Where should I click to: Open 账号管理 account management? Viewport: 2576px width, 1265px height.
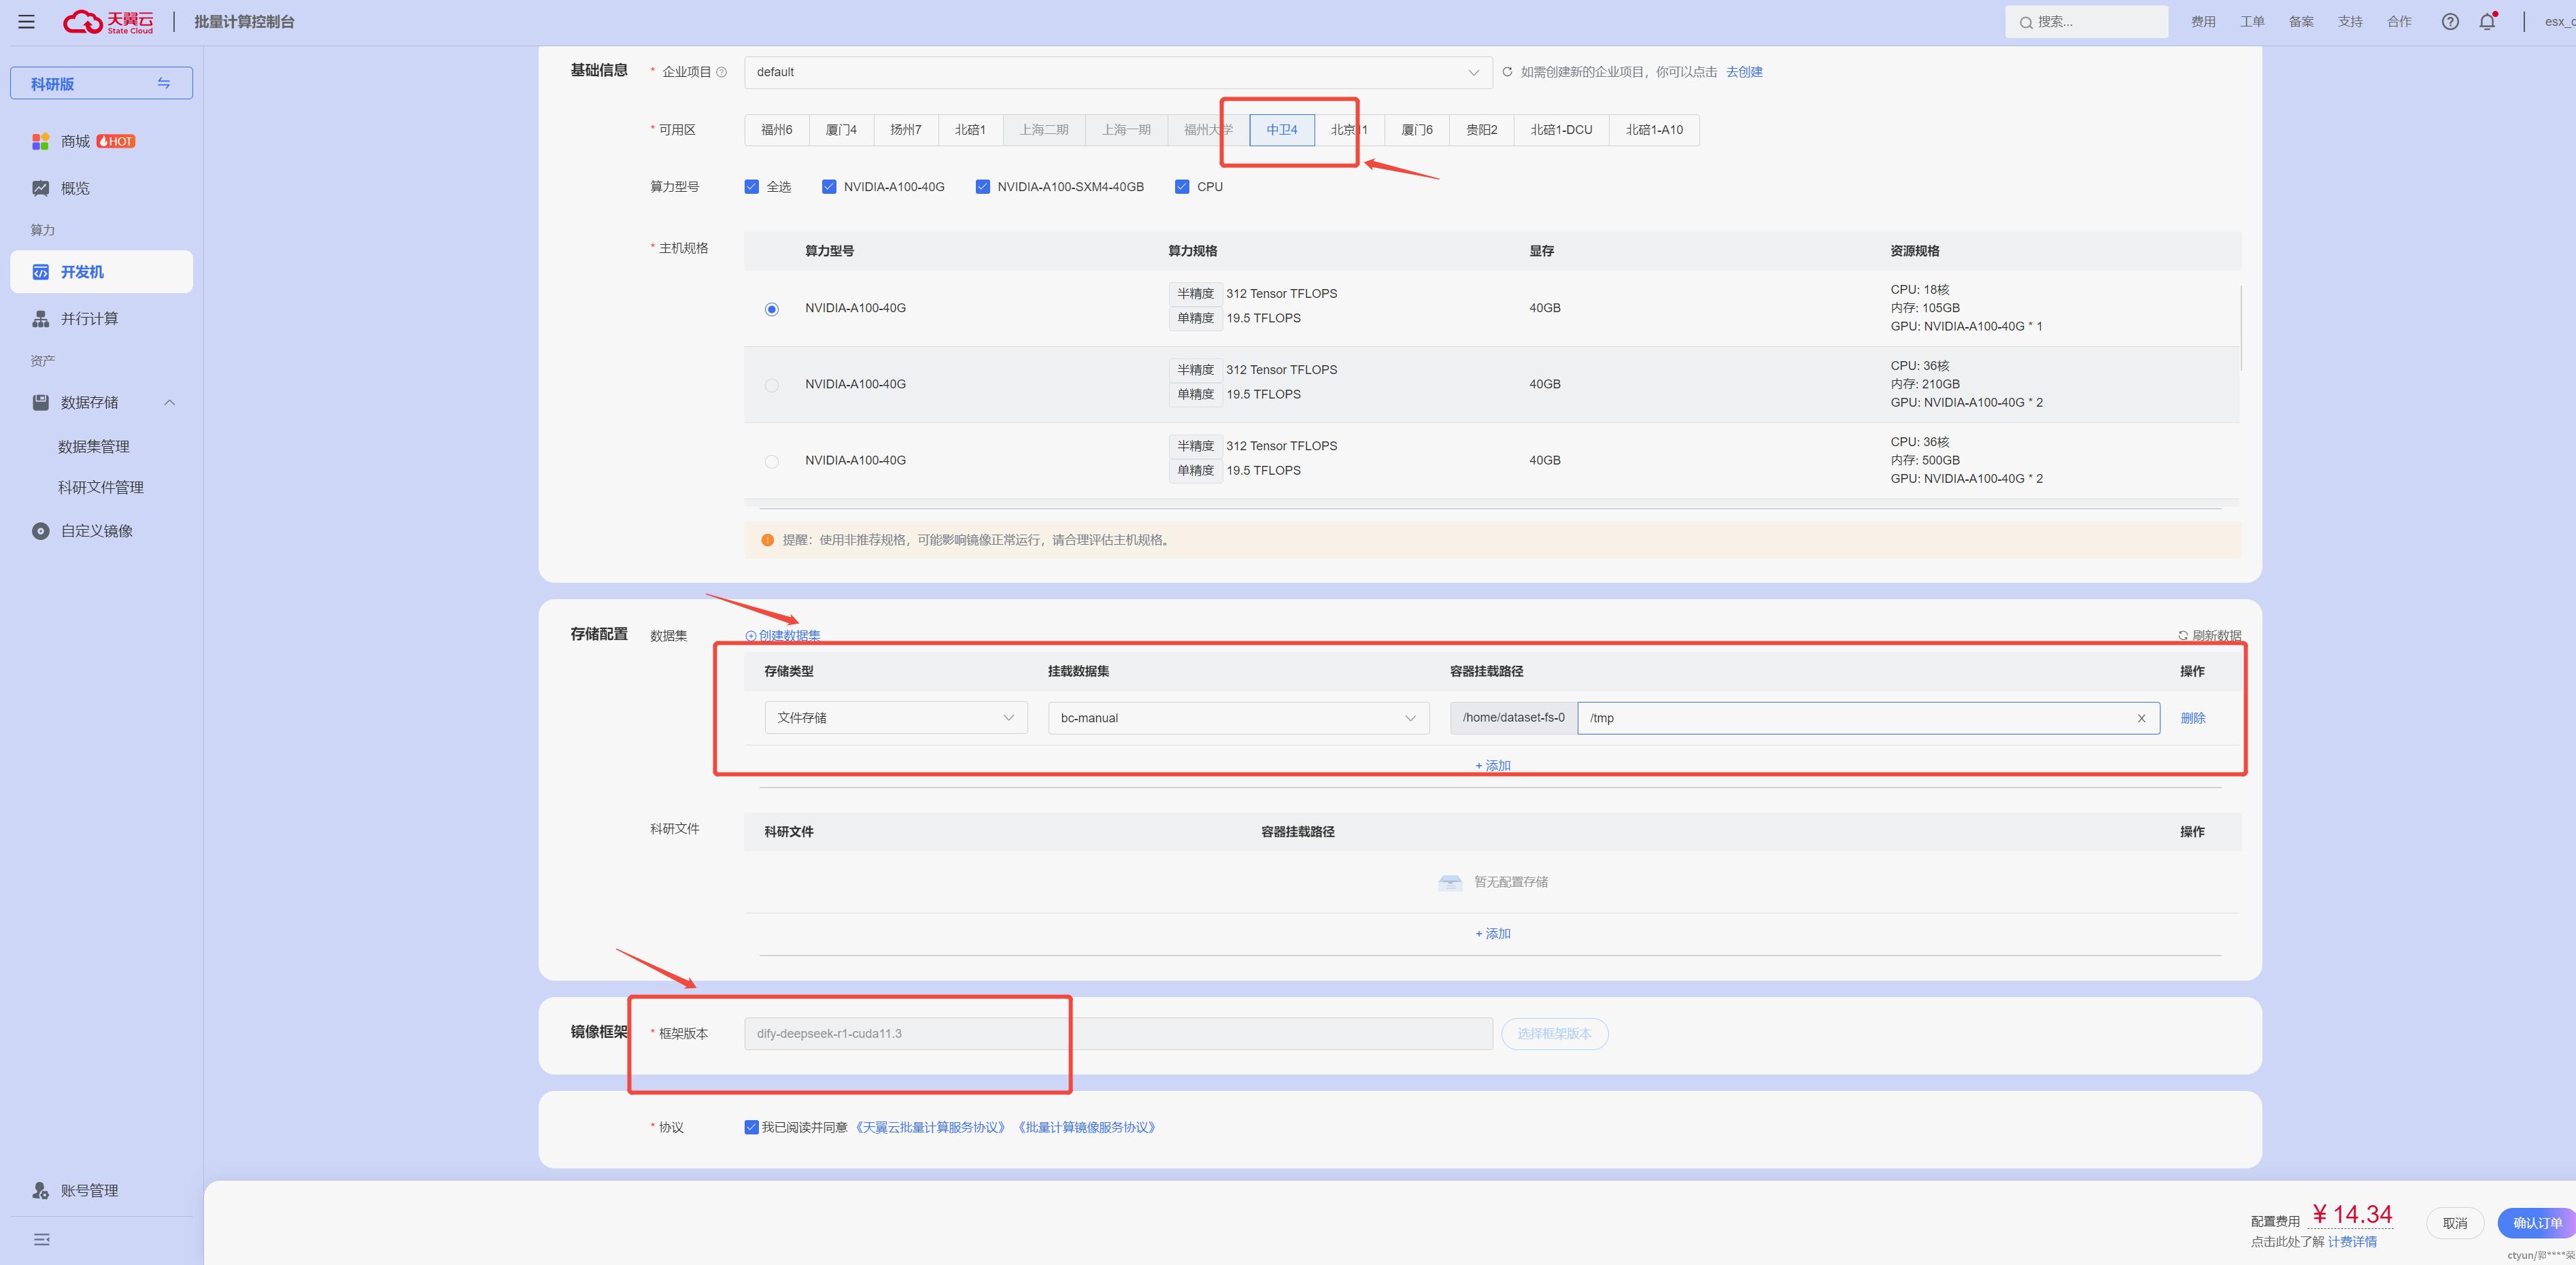tap(89, 1190)
